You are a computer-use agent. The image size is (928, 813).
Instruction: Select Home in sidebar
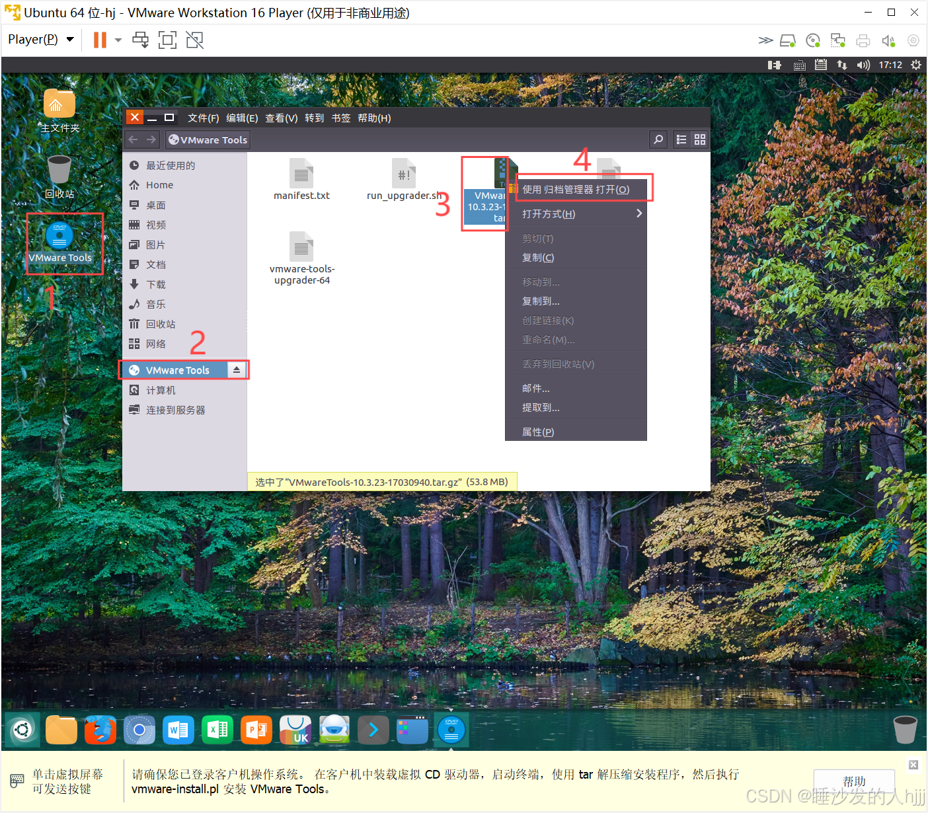(x=184, y=185)
